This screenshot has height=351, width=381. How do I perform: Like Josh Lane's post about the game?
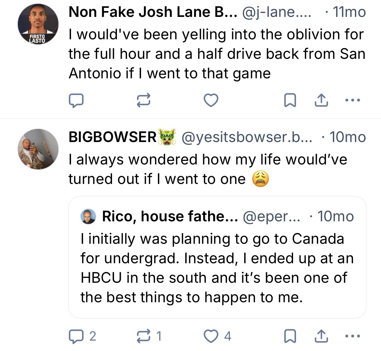[x=211, y=100]
